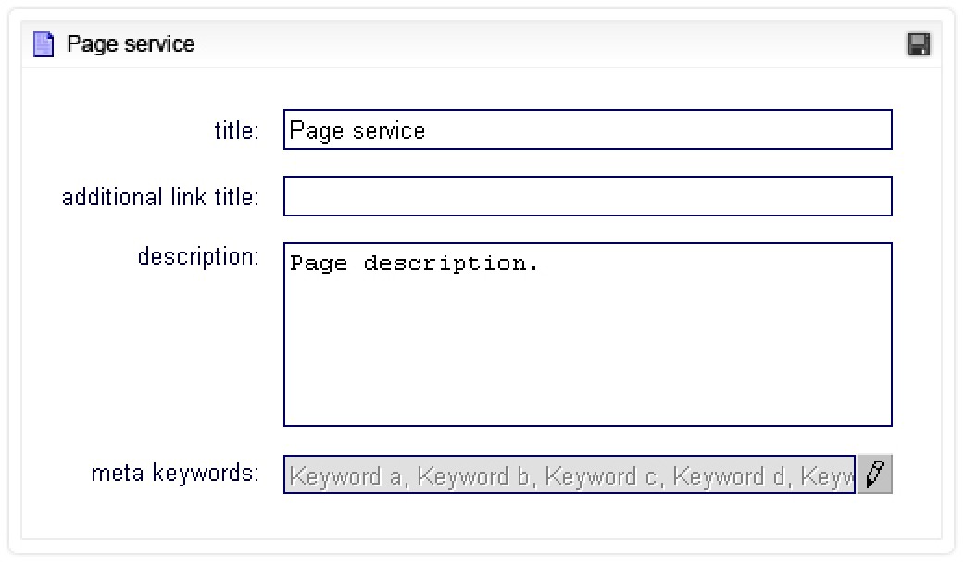Click the page document icon in header
Screen dimensions: 965x566
coord(44,44)
